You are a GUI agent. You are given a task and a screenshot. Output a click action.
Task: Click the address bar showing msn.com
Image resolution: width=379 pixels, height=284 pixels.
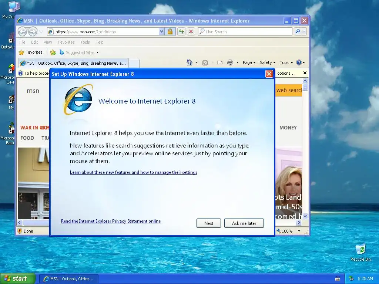coord(103,32)
